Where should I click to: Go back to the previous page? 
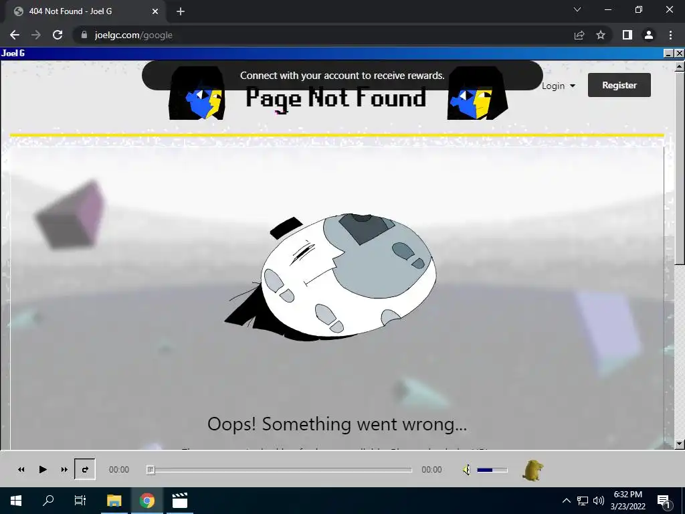click(15, 35)
